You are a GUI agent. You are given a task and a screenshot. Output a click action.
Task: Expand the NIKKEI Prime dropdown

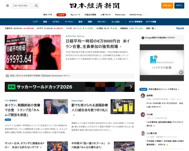point(137,15)
